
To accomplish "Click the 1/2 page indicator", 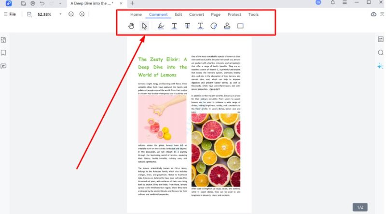I will [360, 207].
